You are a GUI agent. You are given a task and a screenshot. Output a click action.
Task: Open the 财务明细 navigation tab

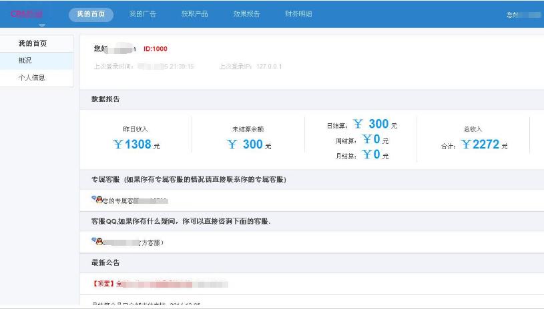[x=298, y=14]
